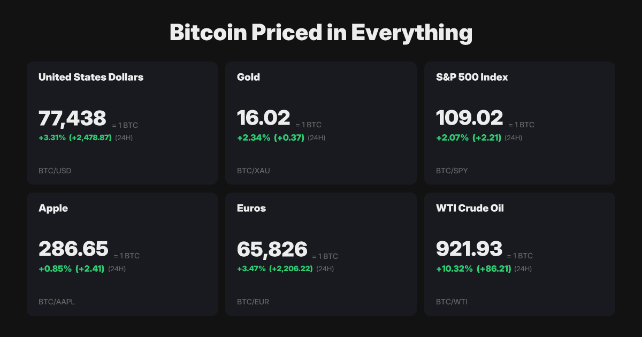Click the BTC/AAPL pair label
Image resolution: width=642 pixels, height=337 pixels.
click(57, 302)
